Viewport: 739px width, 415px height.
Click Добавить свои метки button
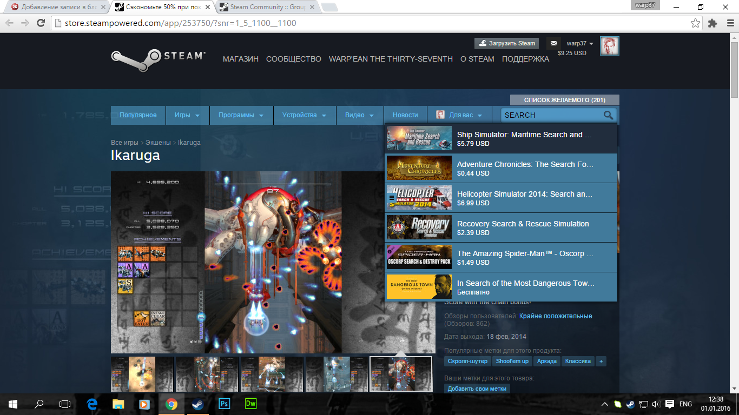pyautogui.click(x=477, y=389)
